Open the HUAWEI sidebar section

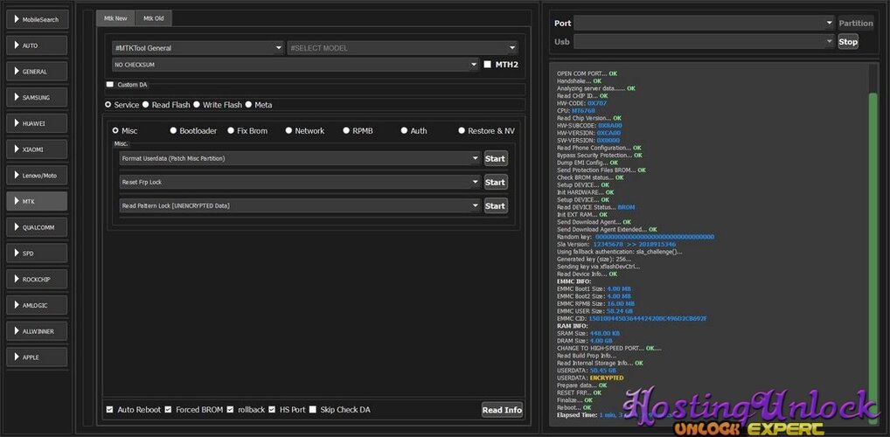[37, 123]
